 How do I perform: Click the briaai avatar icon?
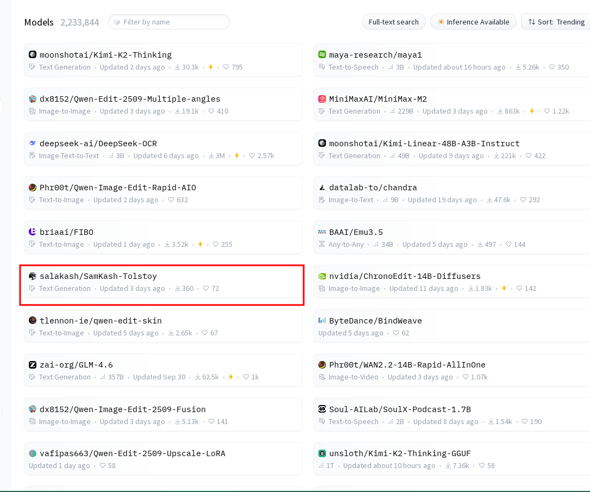point(33,232)
